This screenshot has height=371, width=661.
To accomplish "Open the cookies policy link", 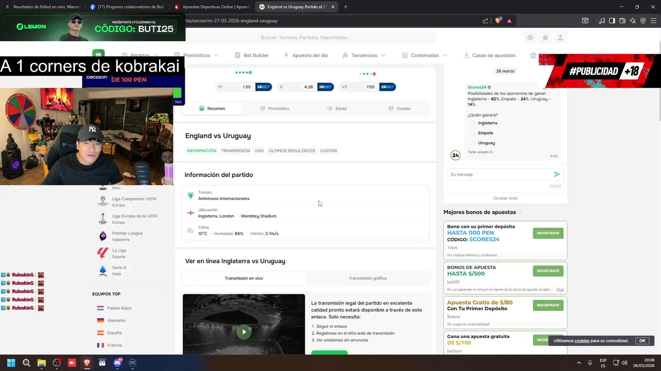I will tap(582, 341).
